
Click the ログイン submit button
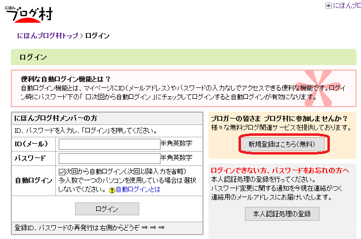pyautogui.click(x=107, y=209)
